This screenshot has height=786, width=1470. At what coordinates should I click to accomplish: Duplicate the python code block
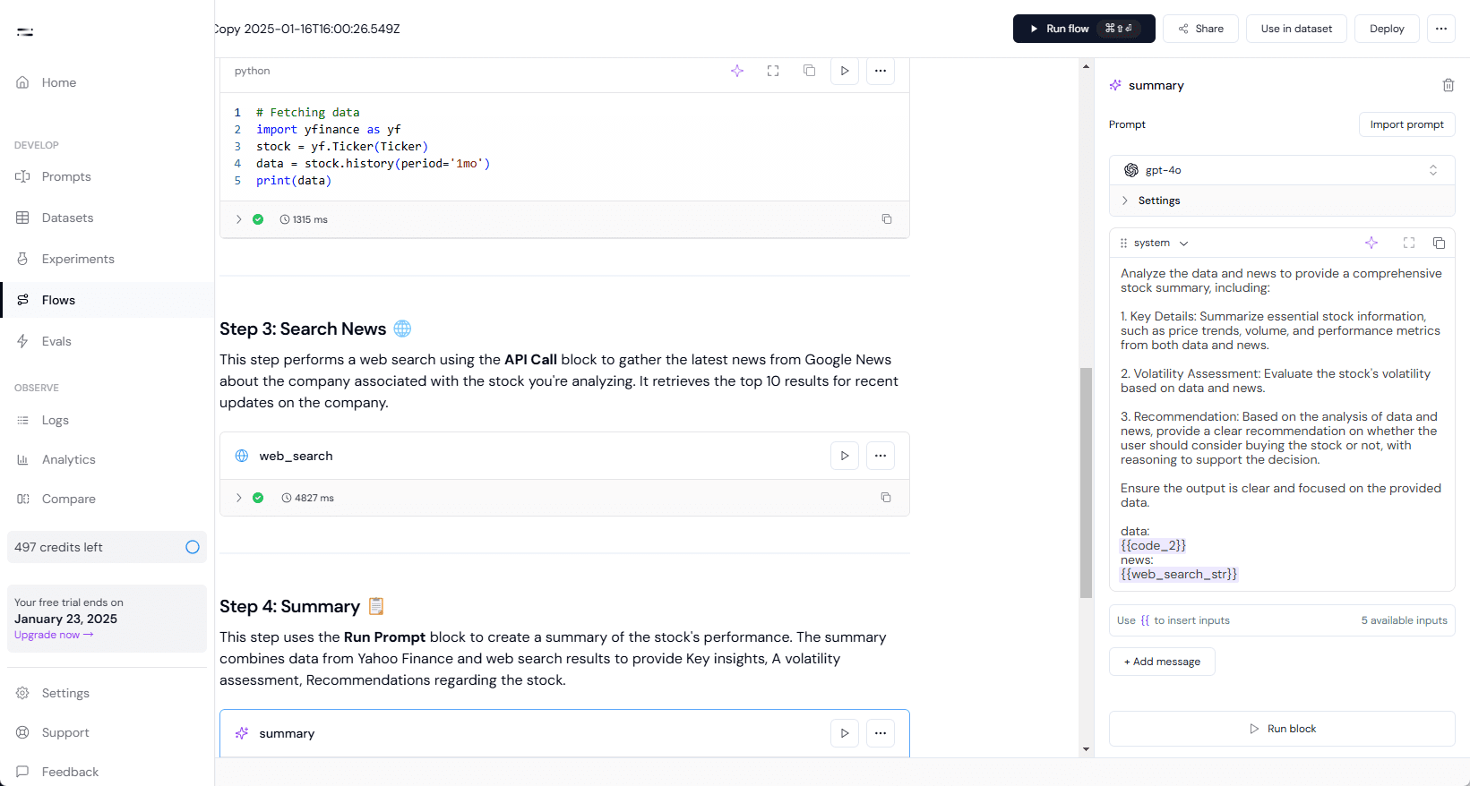809,71
